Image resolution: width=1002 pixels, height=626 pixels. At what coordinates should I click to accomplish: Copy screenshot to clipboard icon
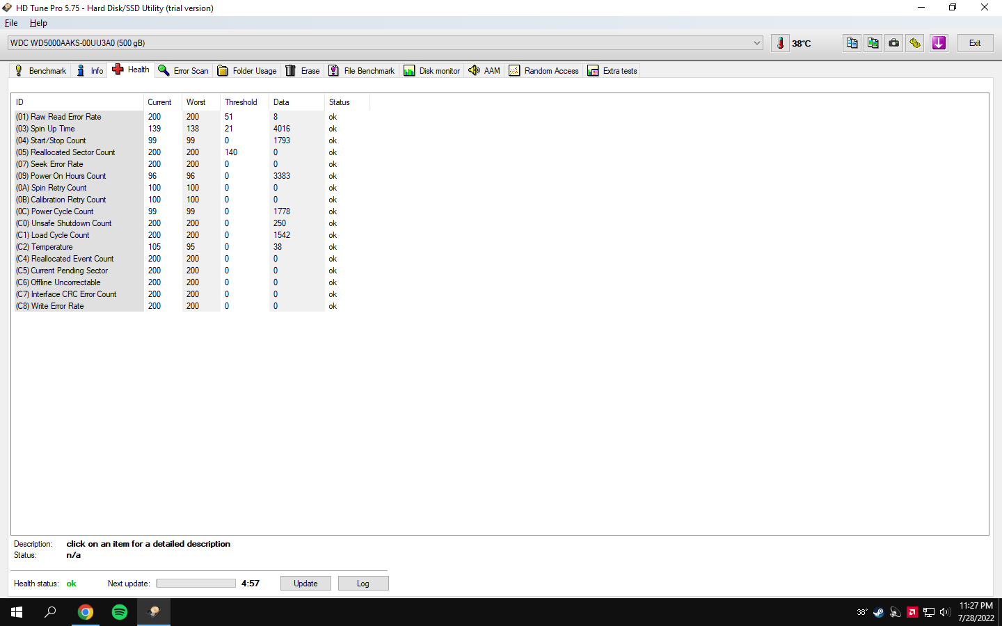click(873, 43)
